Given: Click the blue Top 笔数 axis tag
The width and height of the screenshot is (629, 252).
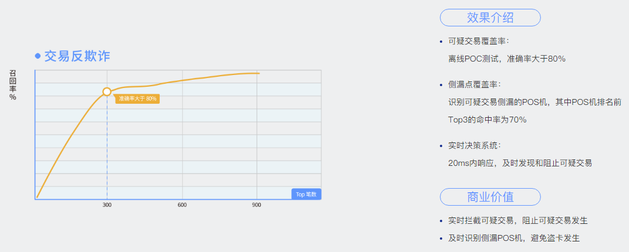Looking at the screenshot, I should [306, 195].
